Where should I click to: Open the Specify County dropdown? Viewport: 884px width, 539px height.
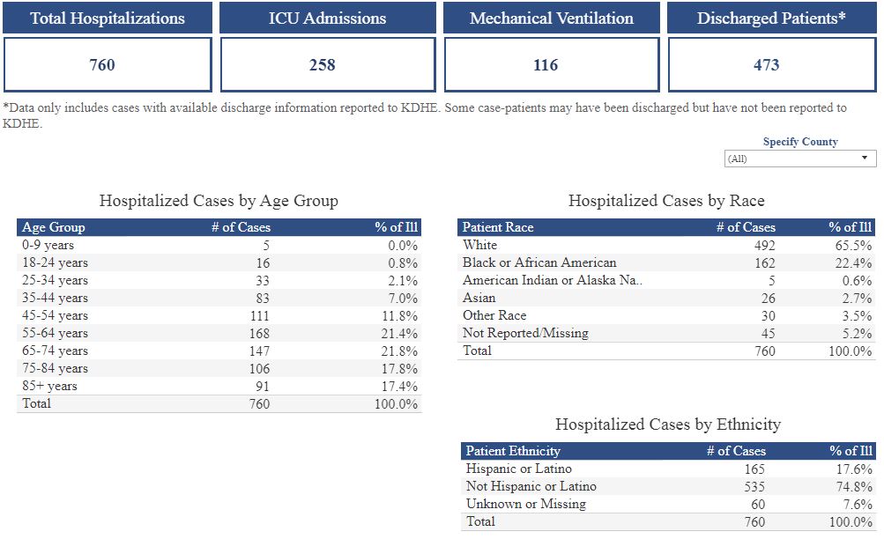[799, 159]
